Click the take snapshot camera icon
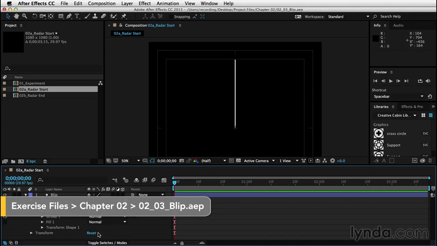Viewport: 437px width, 246px height. [182, 161]
